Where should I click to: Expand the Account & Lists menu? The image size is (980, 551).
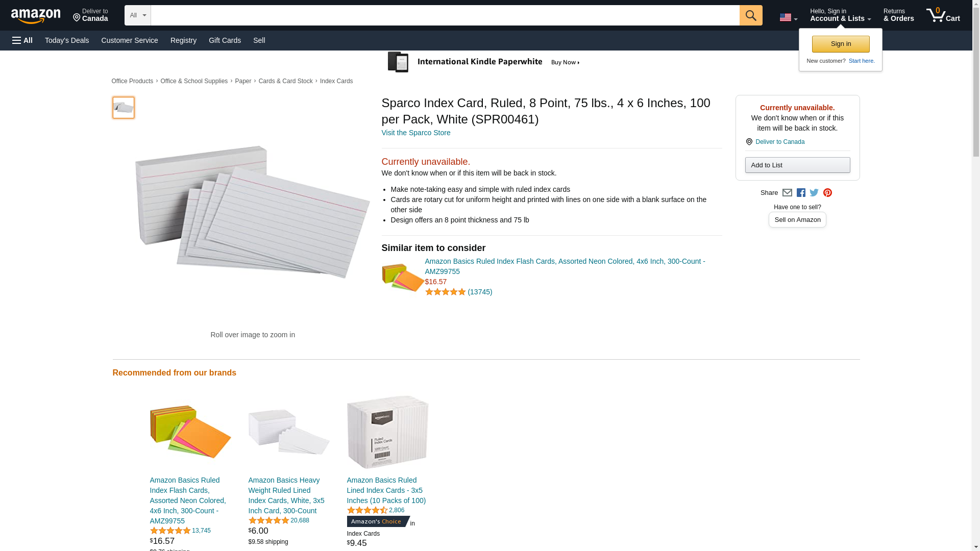coord(840,15)
